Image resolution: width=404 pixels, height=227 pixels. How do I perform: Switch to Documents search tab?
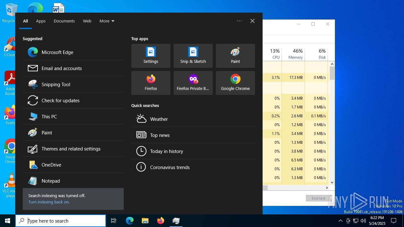(64, 21)
